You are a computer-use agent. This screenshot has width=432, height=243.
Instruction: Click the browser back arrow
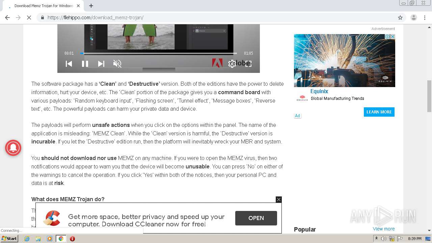point(7,18)
